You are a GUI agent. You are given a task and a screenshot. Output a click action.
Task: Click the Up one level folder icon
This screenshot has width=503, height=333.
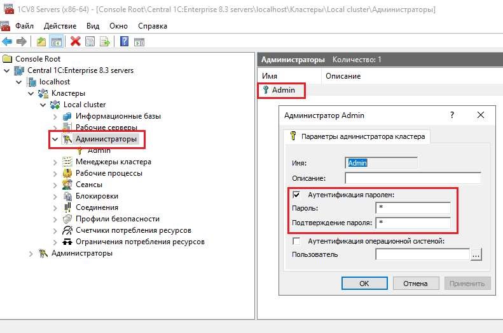tap(41, 42)
